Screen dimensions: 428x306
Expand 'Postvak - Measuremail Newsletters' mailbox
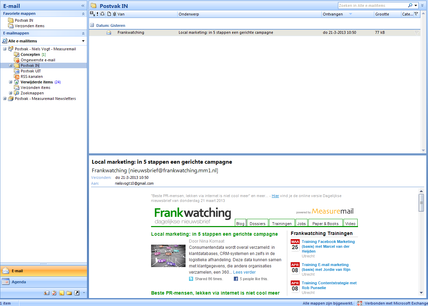click(x=4, y=99)
